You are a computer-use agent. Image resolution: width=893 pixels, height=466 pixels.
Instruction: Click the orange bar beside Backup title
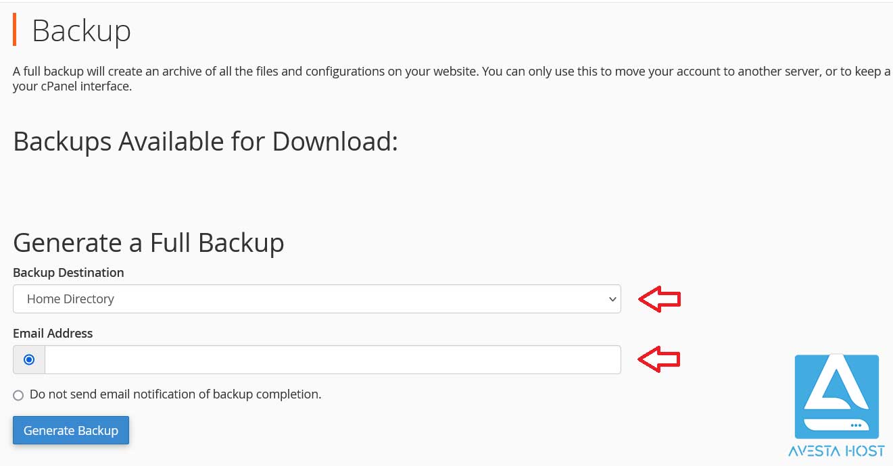pyautogui.click(x=15, y=29)
